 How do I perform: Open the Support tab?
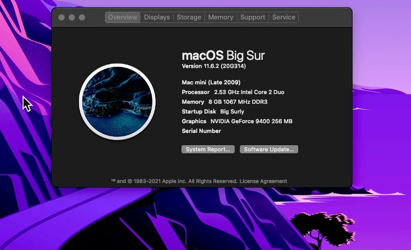click(x=253, y=17)
